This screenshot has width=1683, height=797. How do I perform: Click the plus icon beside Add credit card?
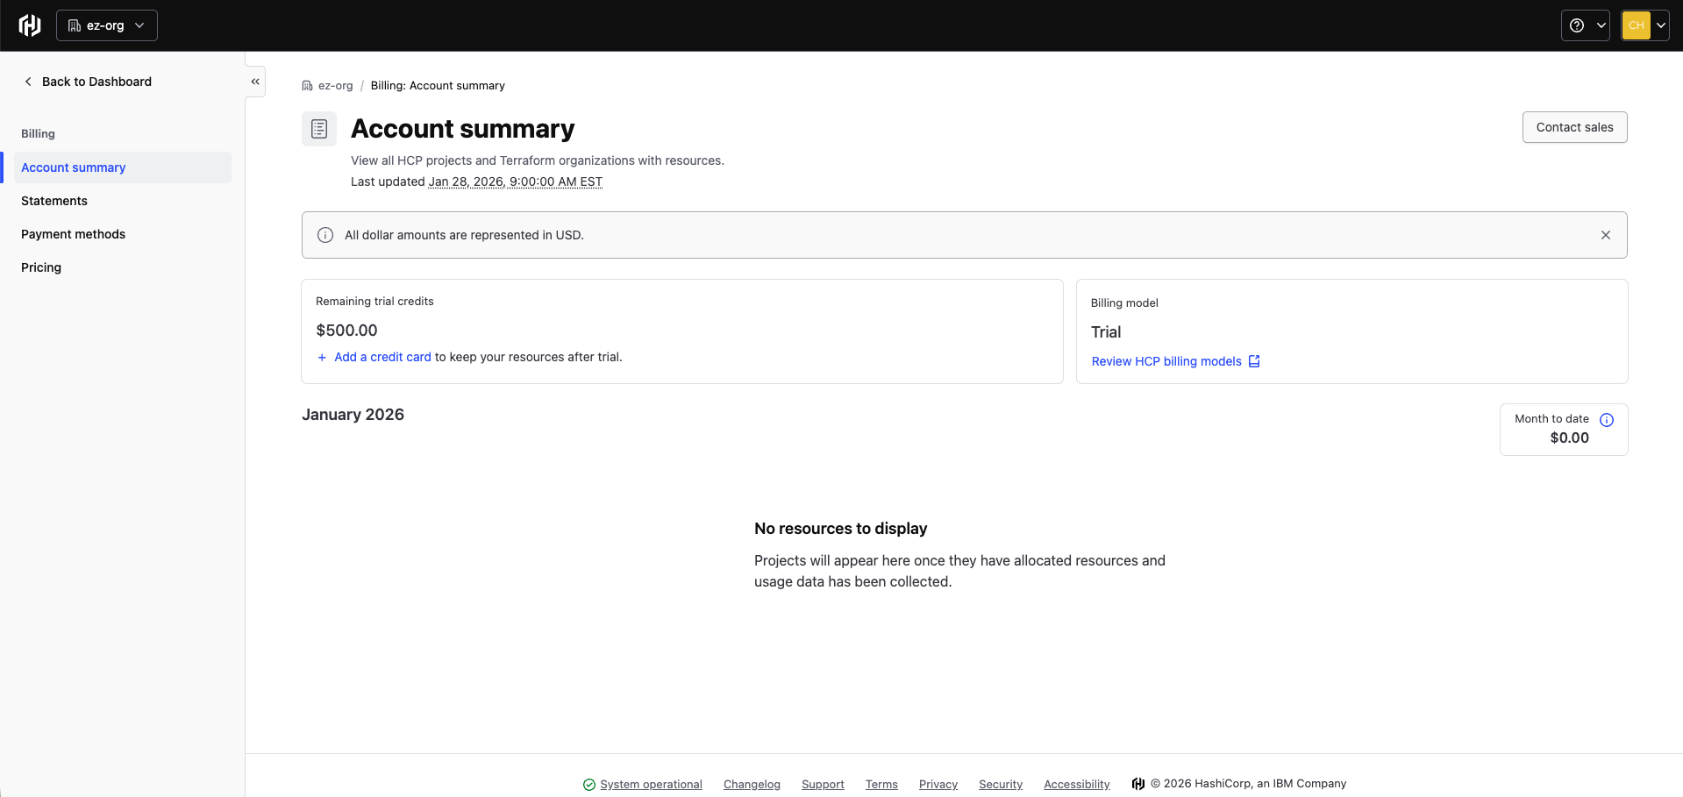[322, 357]
